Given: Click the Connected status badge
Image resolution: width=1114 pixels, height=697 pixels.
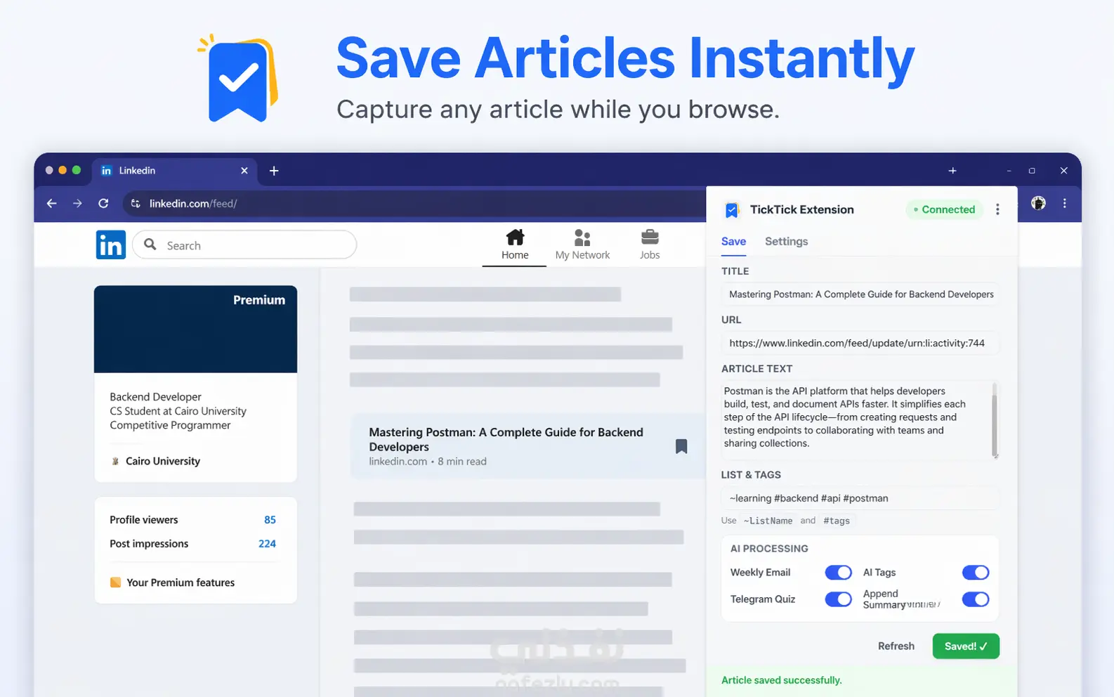Looking at the screenshot, I should [944, 209].
